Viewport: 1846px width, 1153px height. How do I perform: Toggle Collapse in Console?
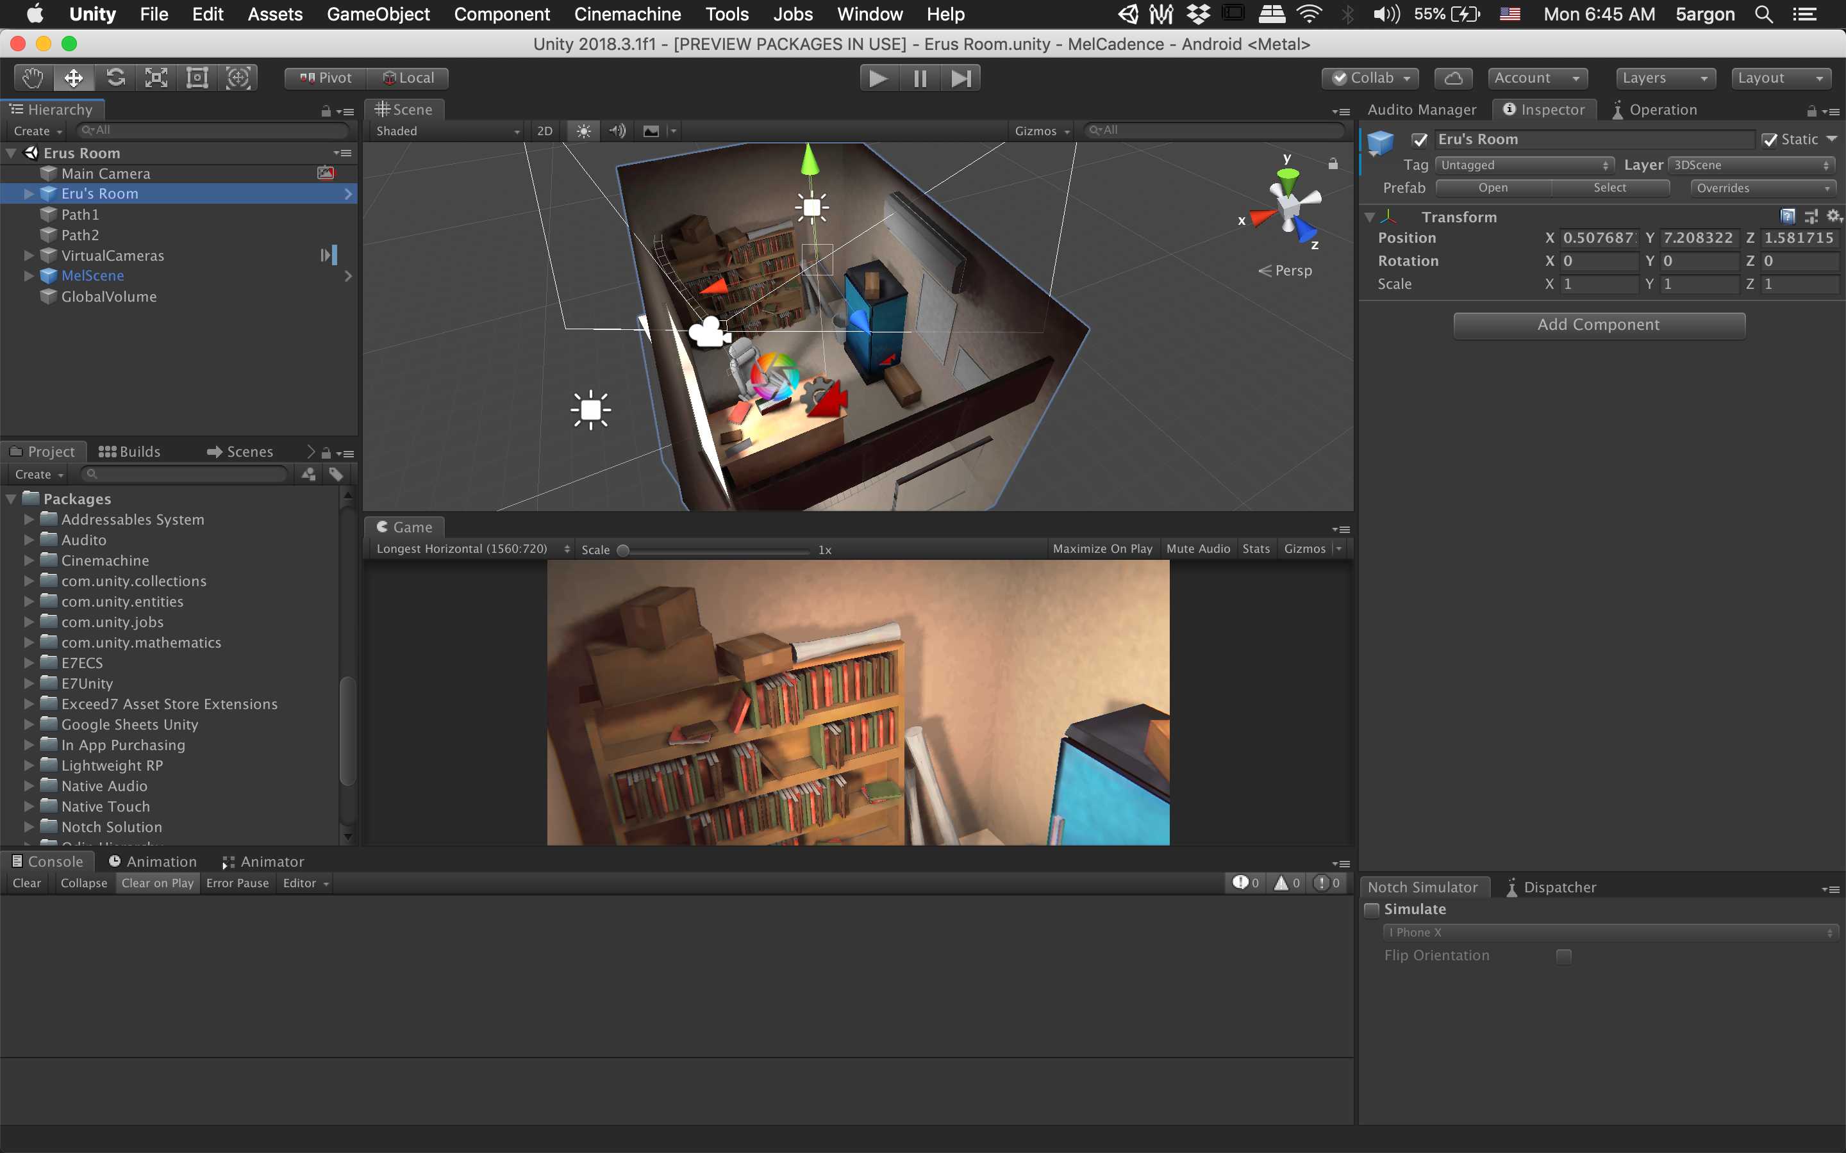(84, 883)
